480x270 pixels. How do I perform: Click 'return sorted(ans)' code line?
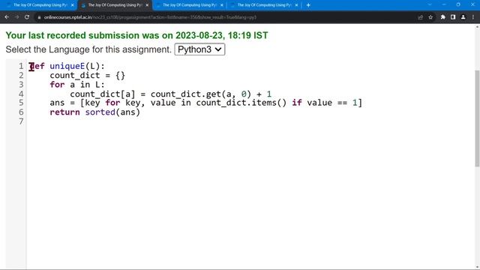tap(95, 112)
